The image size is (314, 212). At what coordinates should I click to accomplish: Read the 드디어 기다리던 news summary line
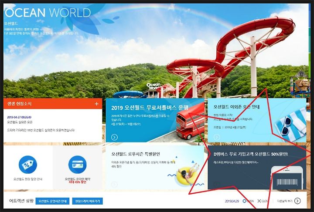[41, 130]
